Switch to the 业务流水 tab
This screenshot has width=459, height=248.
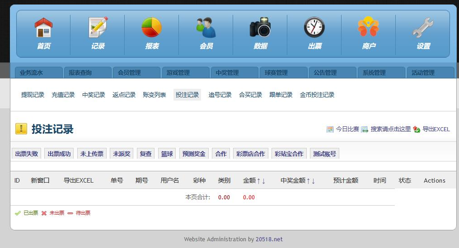point(39,73)
